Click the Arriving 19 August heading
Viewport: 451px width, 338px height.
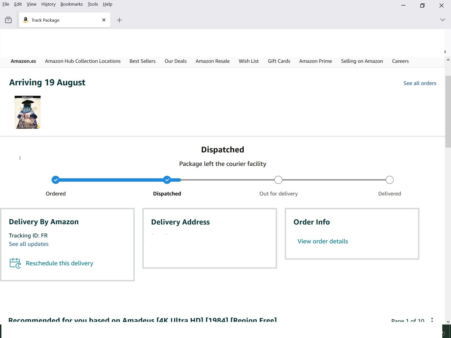pos(47,82)
